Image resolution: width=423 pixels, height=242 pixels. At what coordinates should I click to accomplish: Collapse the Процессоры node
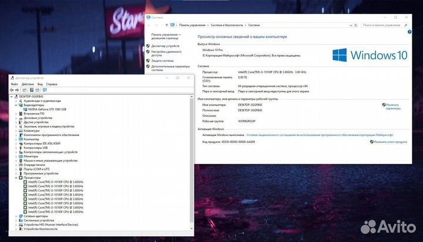coord(16,178)
